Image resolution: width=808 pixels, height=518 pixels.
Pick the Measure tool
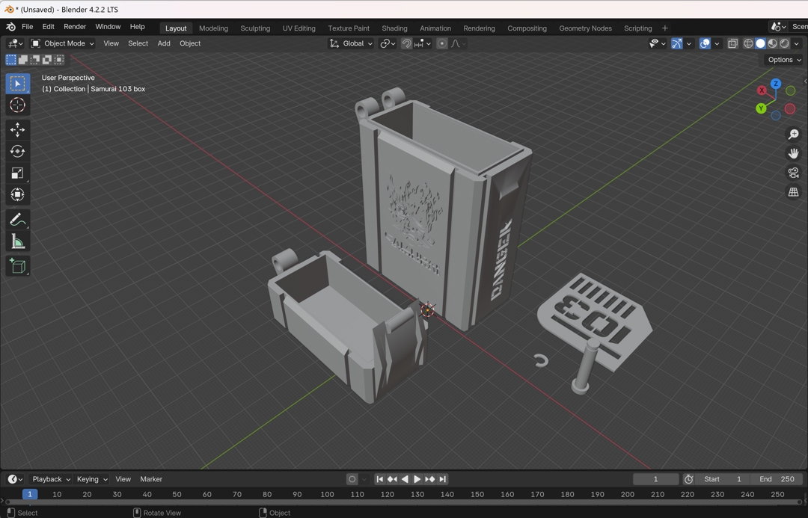[17, 241]
